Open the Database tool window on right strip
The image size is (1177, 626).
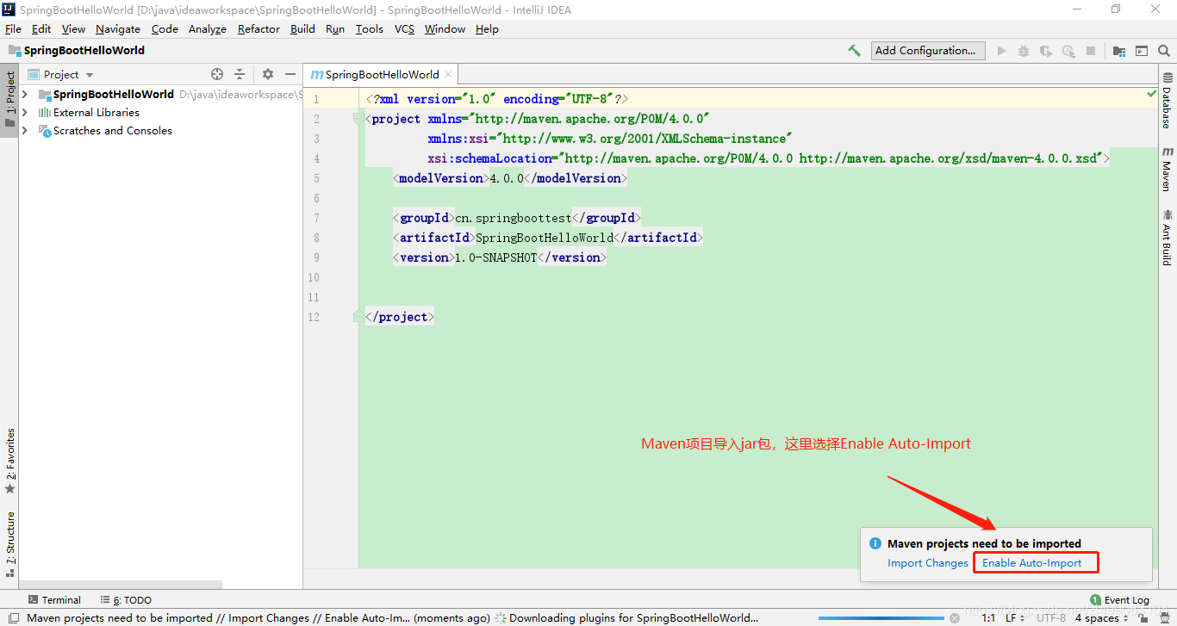(x=1168, y=102)
